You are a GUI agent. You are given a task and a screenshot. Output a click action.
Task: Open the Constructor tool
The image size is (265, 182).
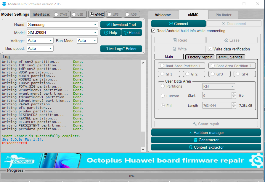click(x=206, y=140)
